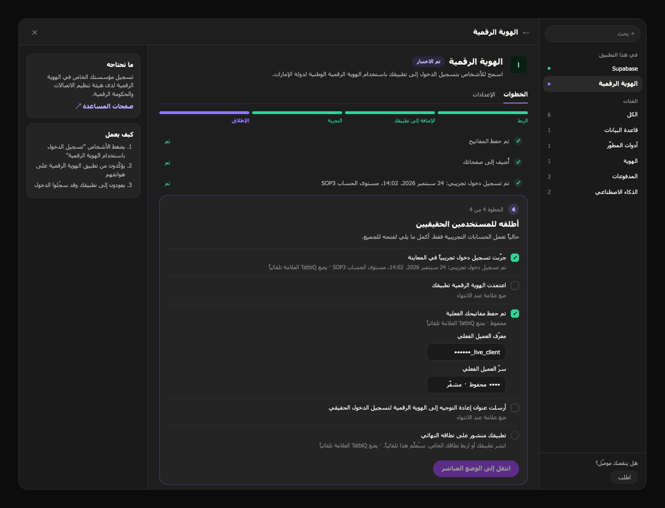This screenshot has height=508, width=665.
Task: Click the search field بحث
Action: click(x=592, y=34)
